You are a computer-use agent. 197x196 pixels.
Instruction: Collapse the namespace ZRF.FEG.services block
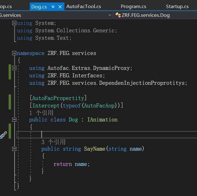pyautogui.click(x=14, y=53)
